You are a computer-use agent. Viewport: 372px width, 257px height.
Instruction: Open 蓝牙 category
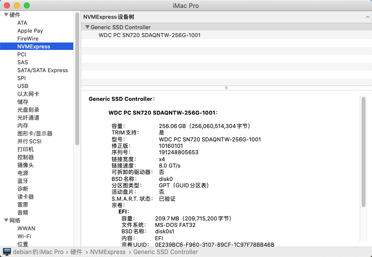[x=23, y=181]
